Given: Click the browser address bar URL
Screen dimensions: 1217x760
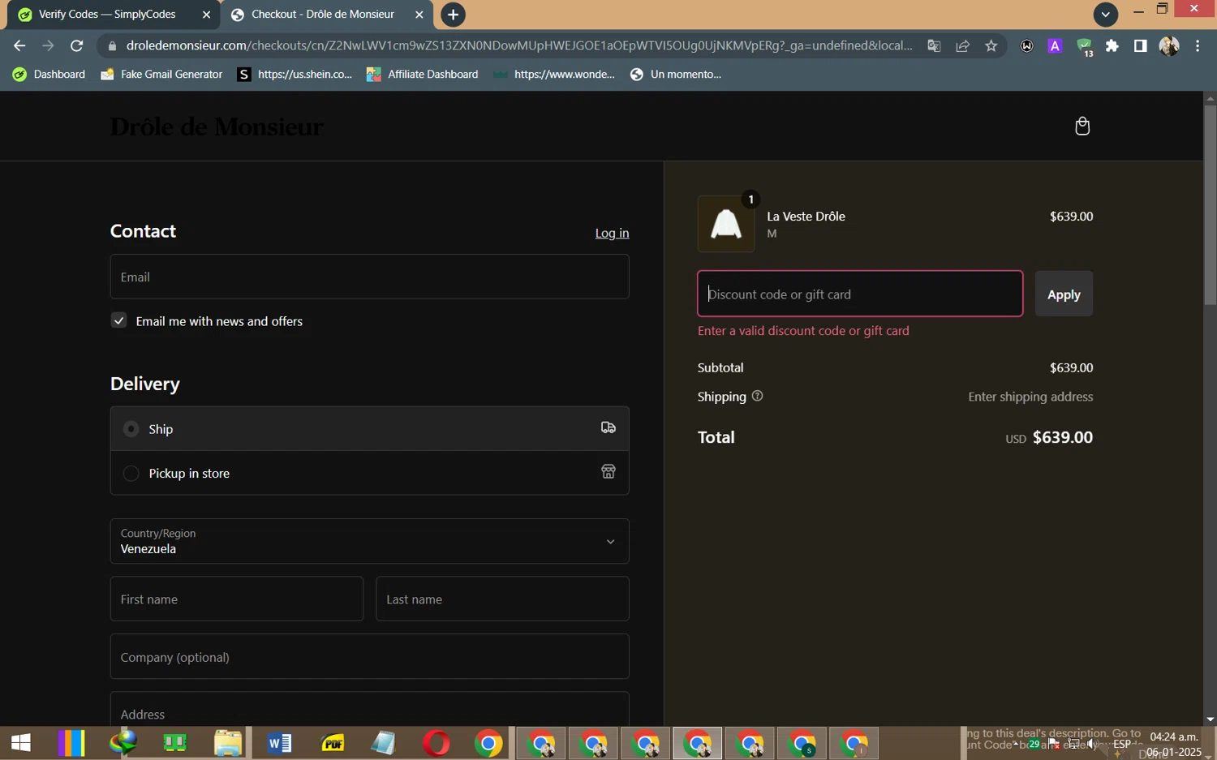Looking at the screenshot, I should click(x=519, y=45).
